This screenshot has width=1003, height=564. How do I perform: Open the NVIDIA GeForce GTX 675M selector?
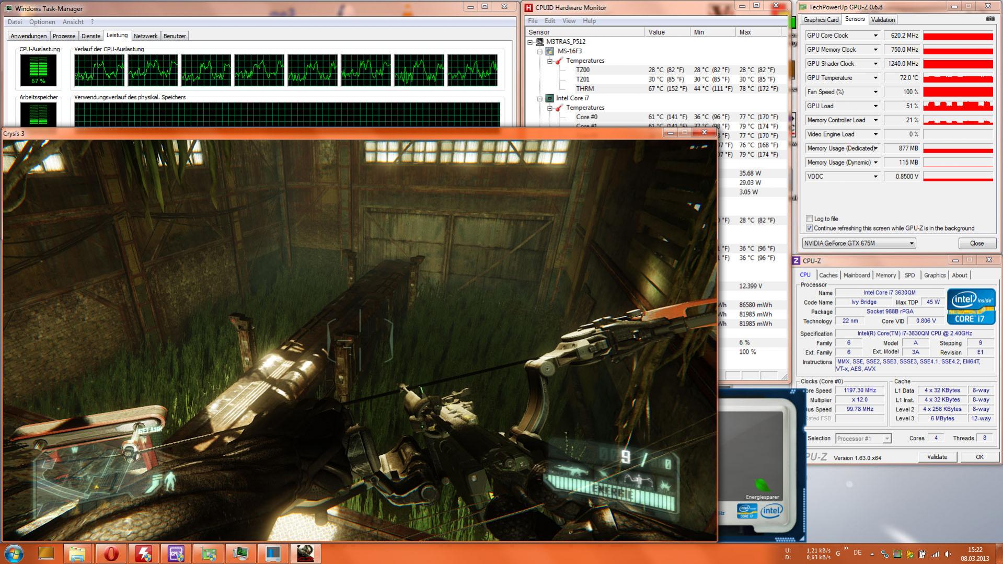[x=859, y=244]
